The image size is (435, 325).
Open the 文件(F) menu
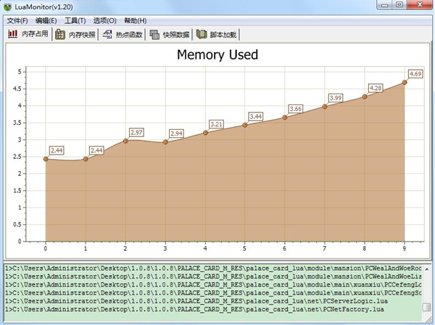click(x=17, y=21)
